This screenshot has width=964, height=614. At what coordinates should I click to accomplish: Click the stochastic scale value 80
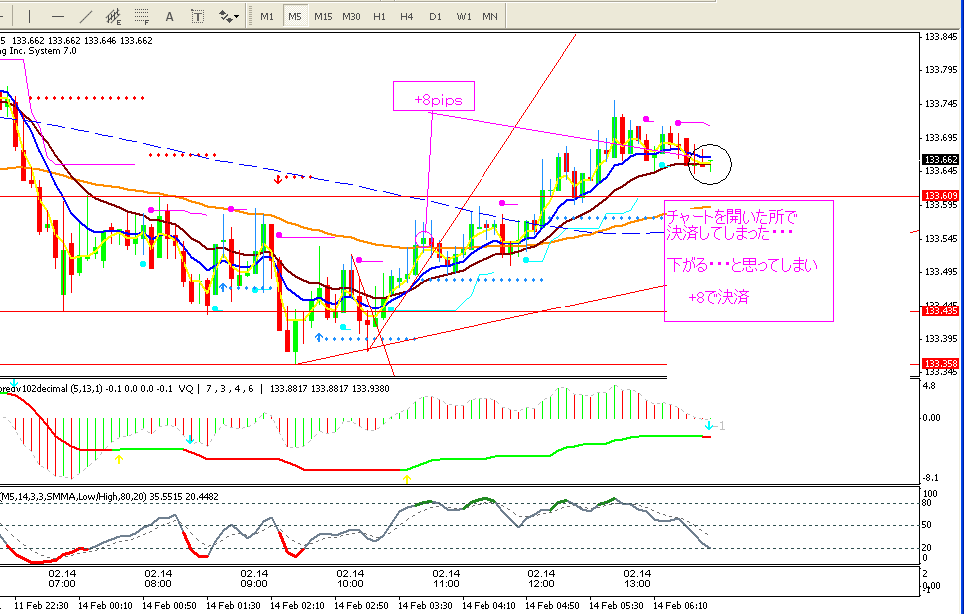pos(926,503)
